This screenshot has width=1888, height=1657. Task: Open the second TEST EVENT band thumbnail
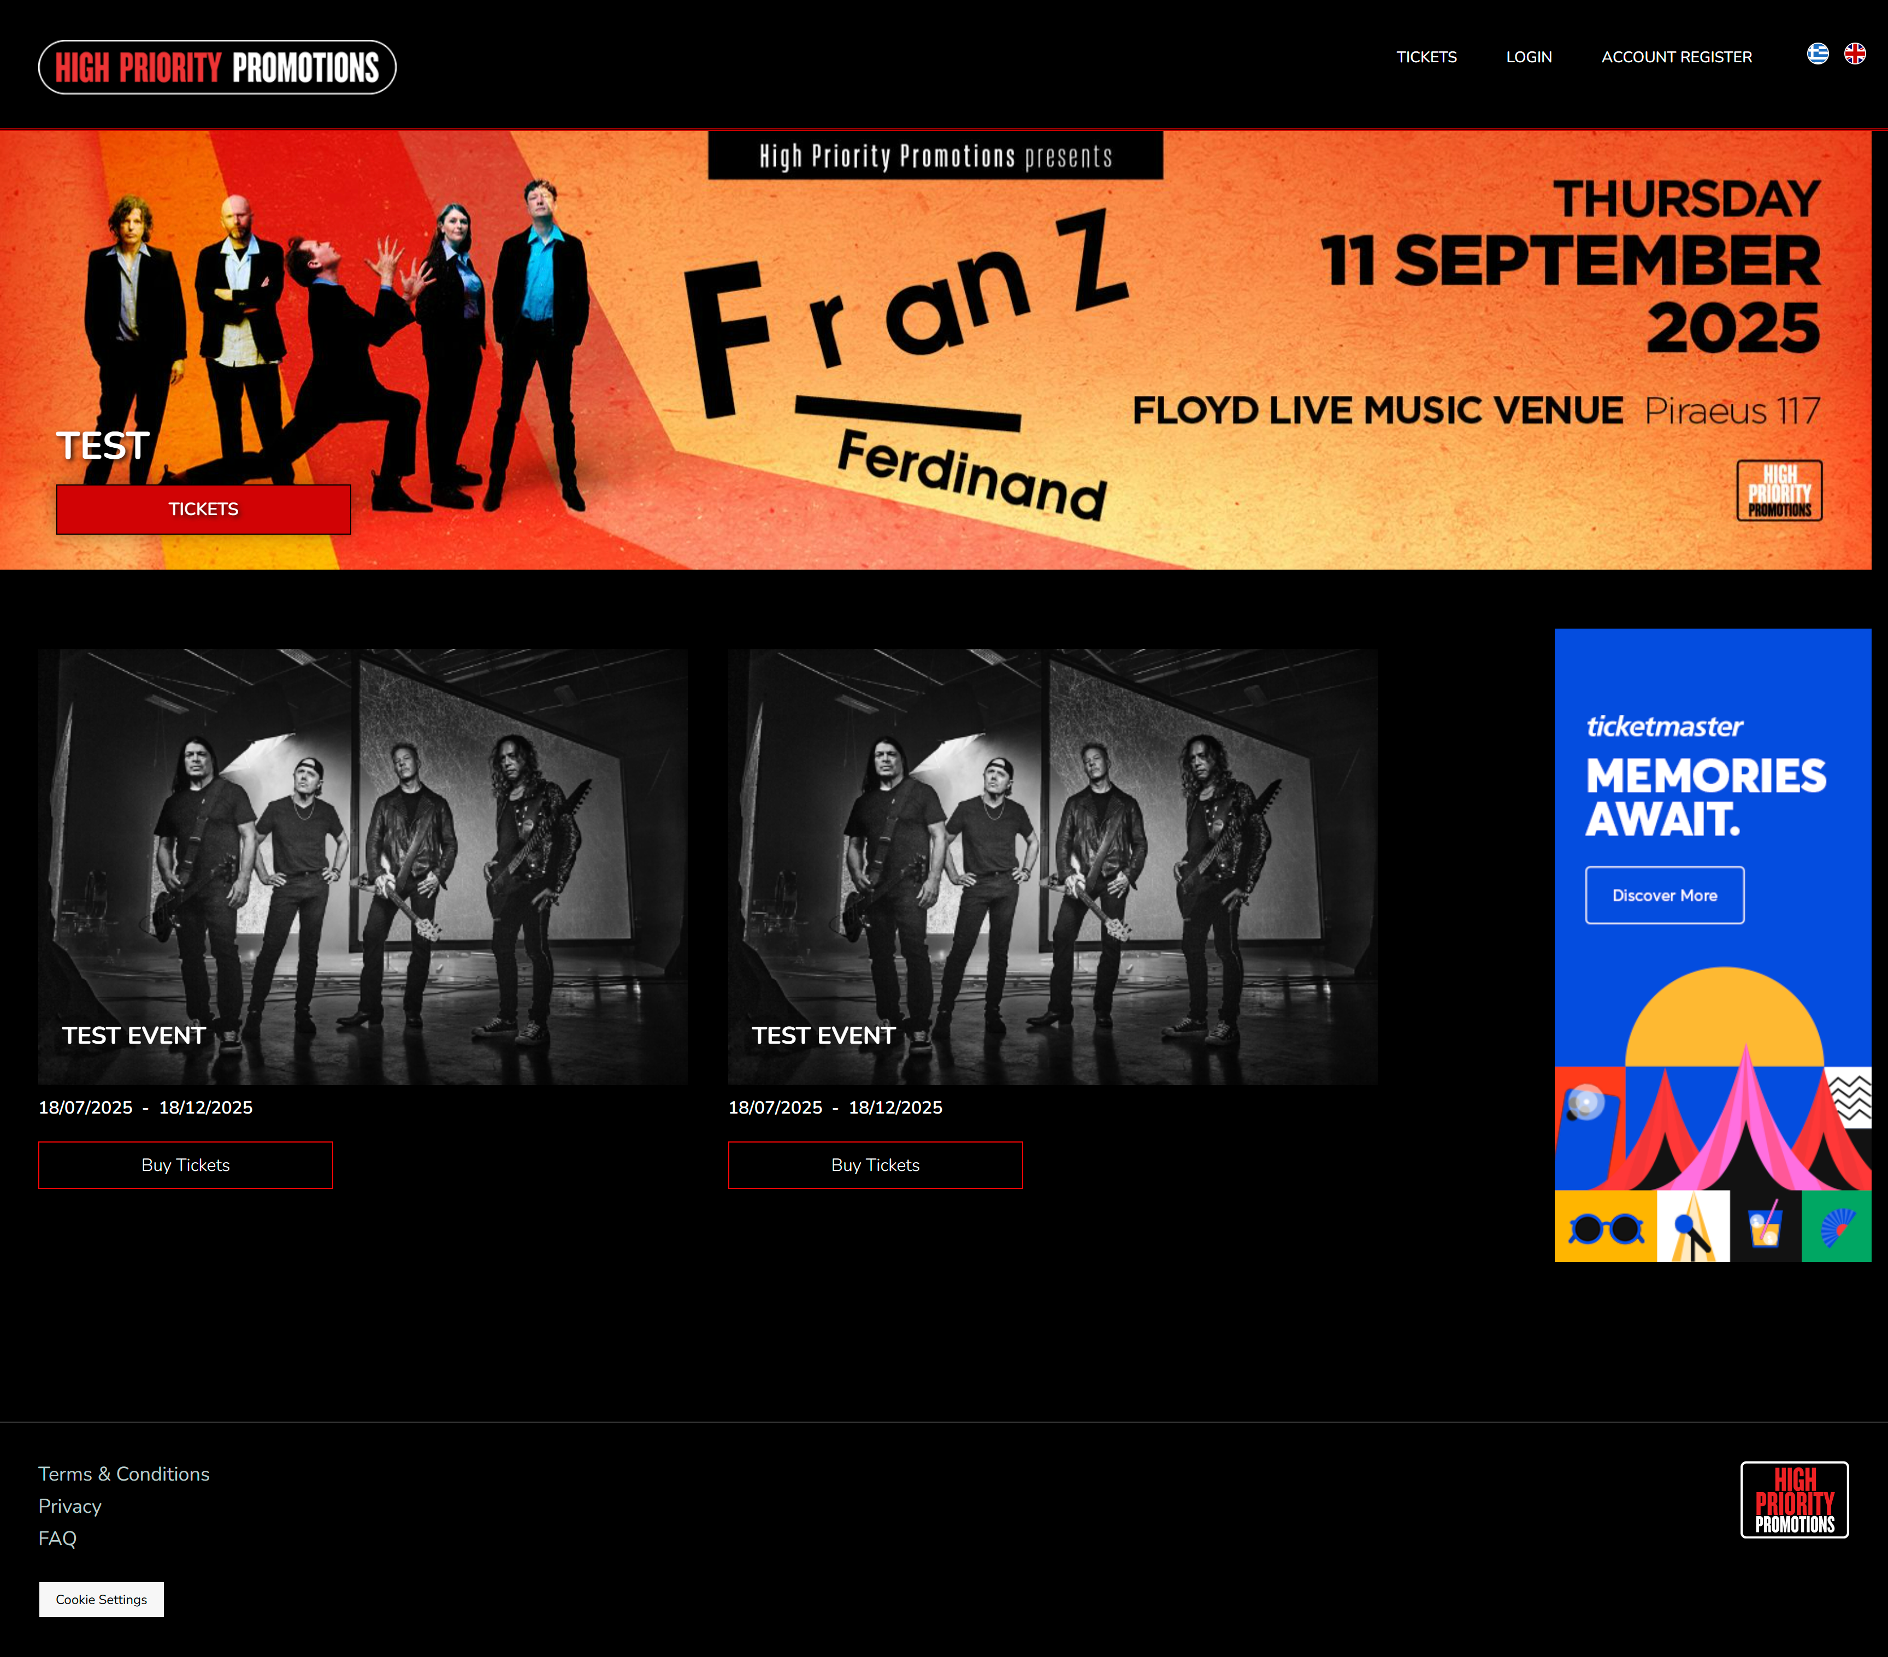(x=1053, y=866)
